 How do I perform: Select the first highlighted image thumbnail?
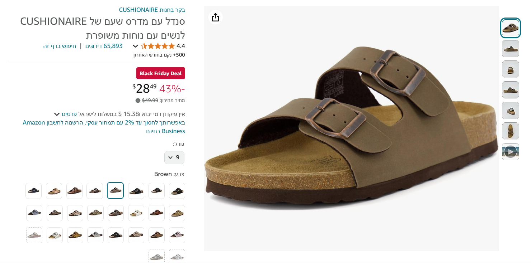pyautogui.click(x=510, y=28)
